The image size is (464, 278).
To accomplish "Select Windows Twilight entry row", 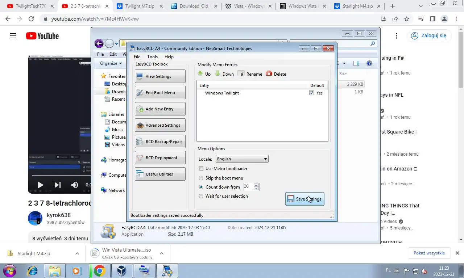I will point(262,93).
